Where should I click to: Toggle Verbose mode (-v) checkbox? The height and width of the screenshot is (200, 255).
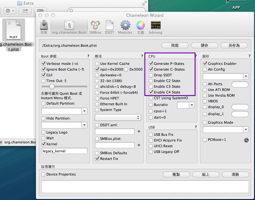(x=43, y=64)
